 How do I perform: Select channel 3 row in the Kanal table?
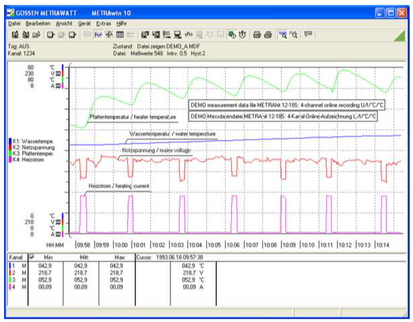pos(112,280)
